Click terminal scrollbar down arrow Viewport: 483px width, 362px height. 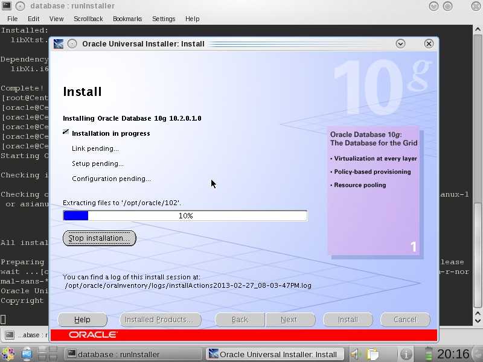pos(478,321)
